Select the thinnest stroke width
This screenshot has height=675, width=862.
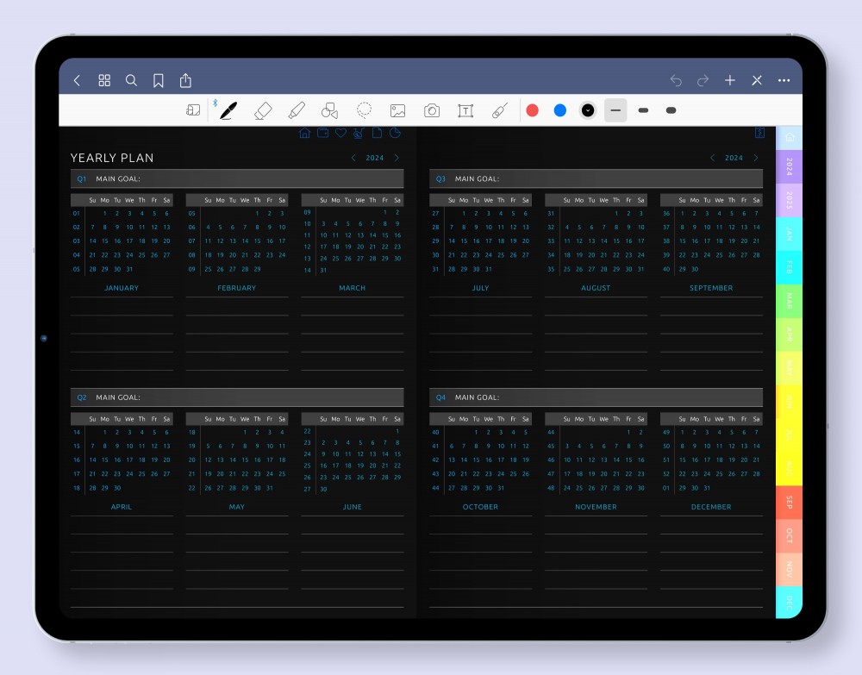[x=615, y=110]
